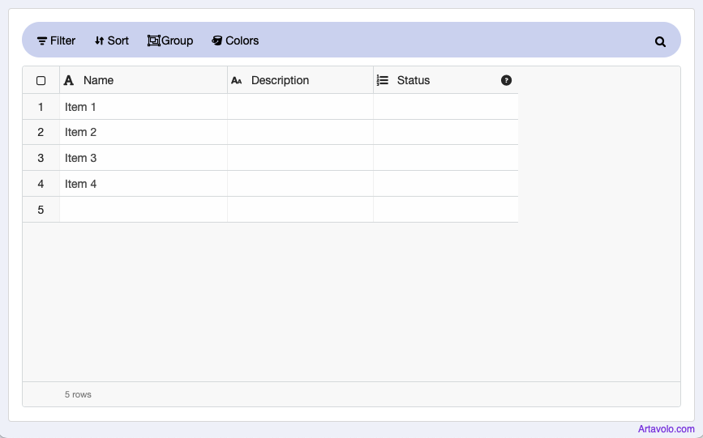Select the 'Item 1' cell
Viewport: 703px width, 438px height.
(x=144, y=107)
